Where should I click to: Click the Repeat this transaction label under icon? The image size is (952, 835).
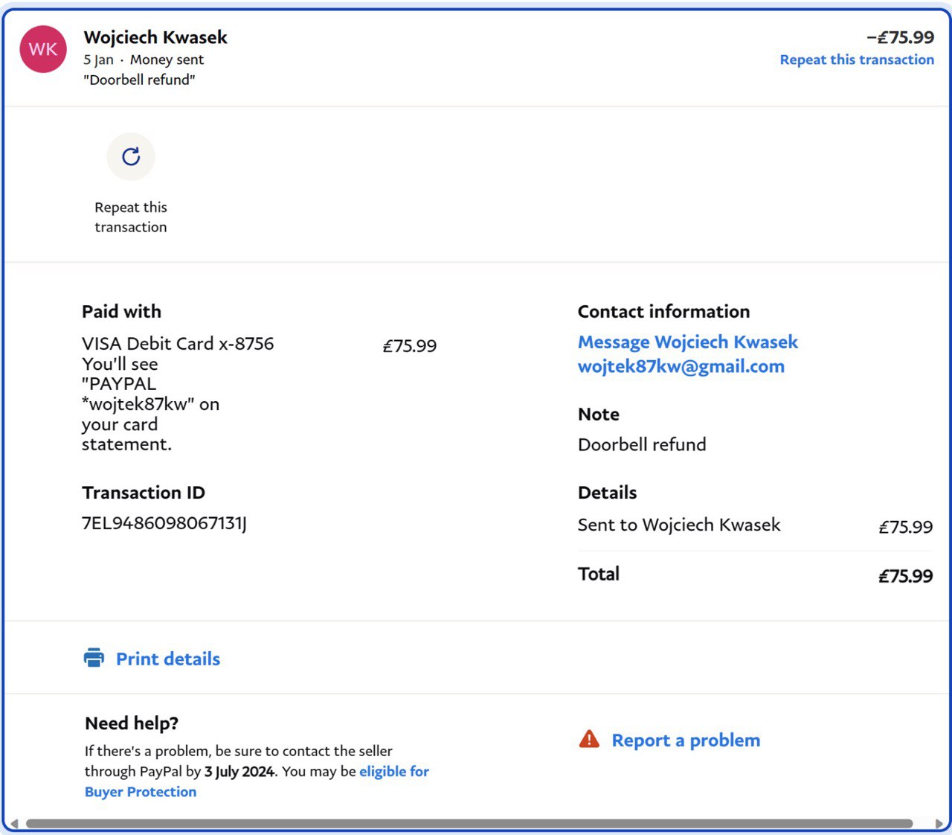coord(131,217)
